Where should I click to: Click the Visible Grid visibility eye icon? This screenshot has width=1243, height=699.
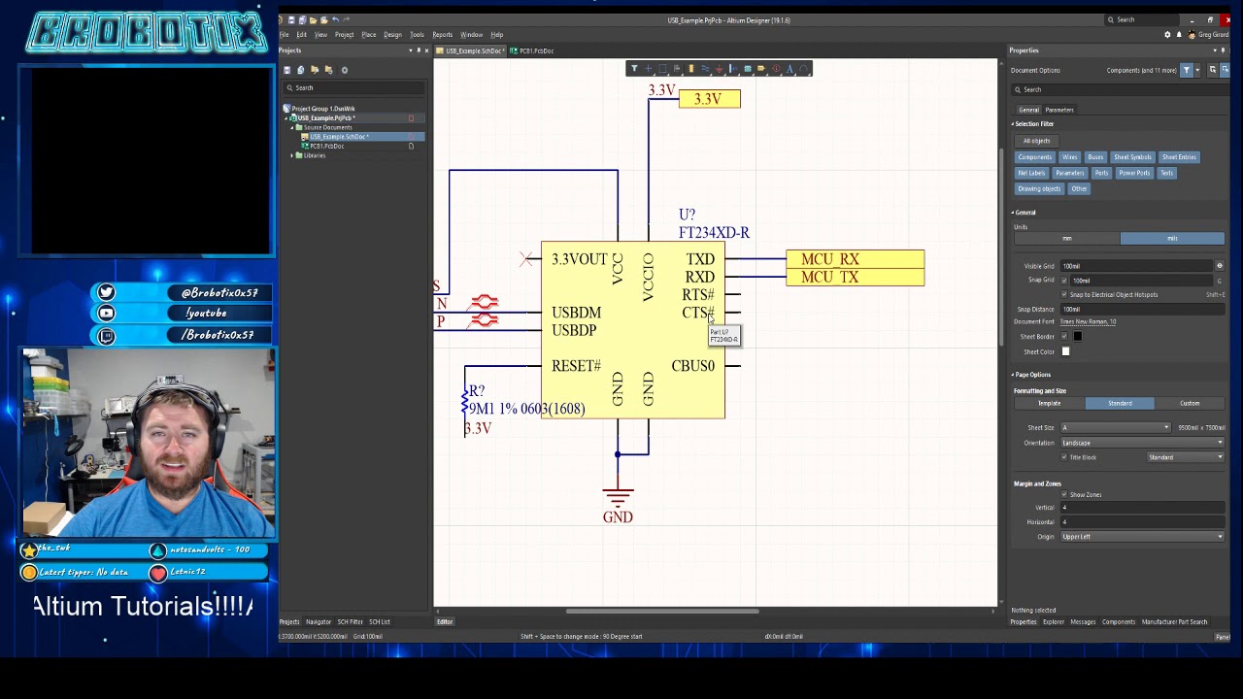(x=1220, y=266)
